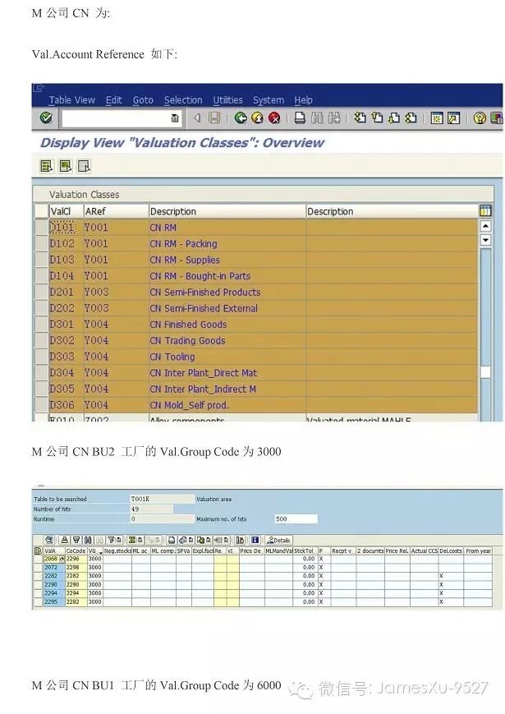Select the row marker for D201
505x714 pixels.
tap(42, 292)
